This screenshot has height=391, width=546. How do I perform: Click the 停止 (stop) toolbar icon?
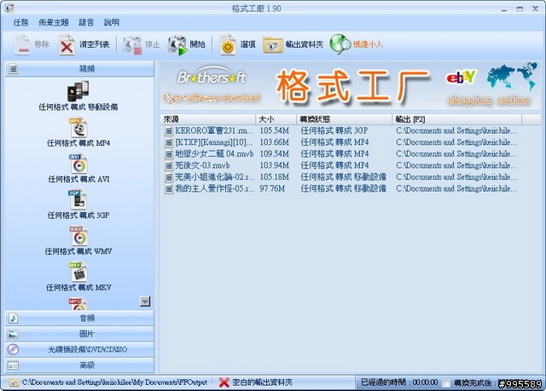click(x=132, y=44)
